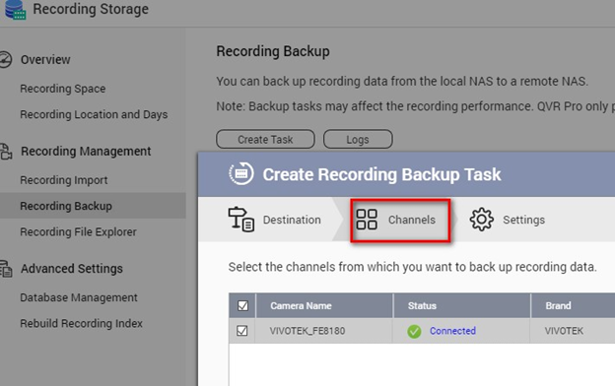The height and width of the screenshot is (386, 615).
Task: Open the Destination step tab
Action: (275, 220)
